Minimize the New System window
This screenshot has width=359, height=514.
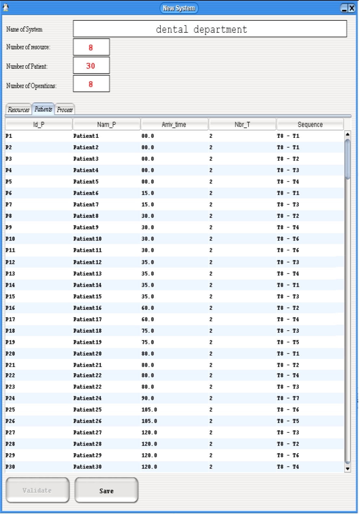(x=344, y=8)
